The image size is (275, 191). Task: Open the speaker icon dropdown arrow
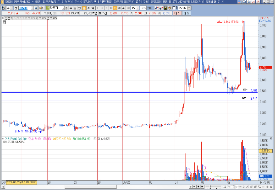tap(44, 8)
